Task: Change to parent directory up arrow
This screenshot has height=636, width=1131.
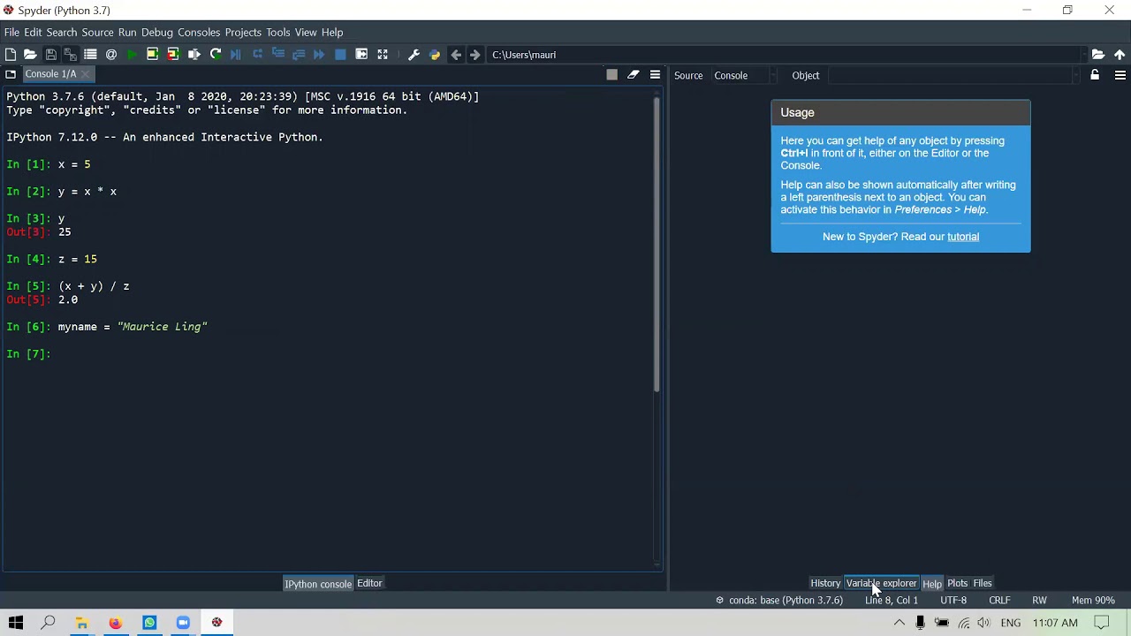Action: tap(1120, 55)
